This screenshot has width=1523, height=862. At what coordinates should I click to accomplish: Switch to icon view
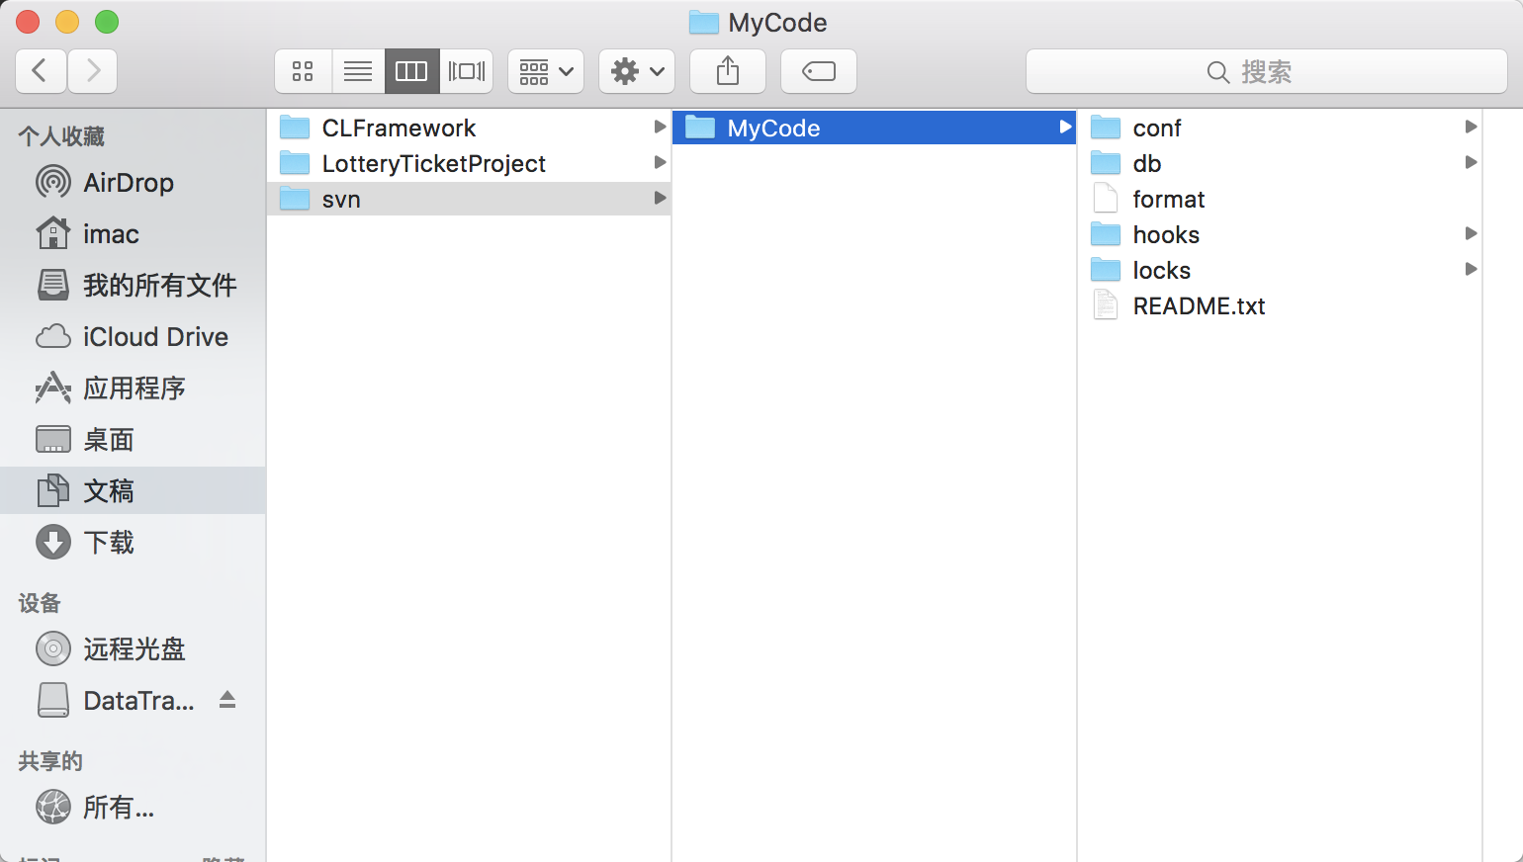303,71
